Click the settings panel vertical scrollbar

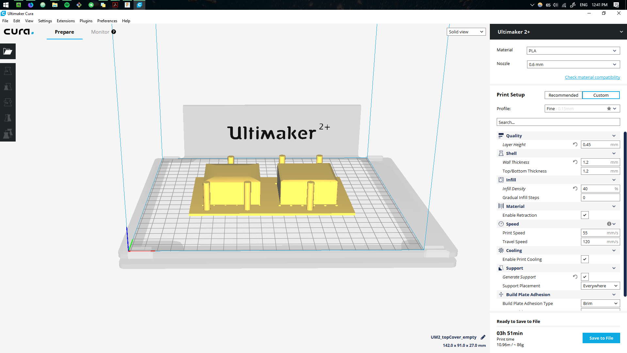coord(625,214)
